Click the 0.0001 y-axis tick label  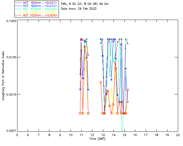[11, 131]
